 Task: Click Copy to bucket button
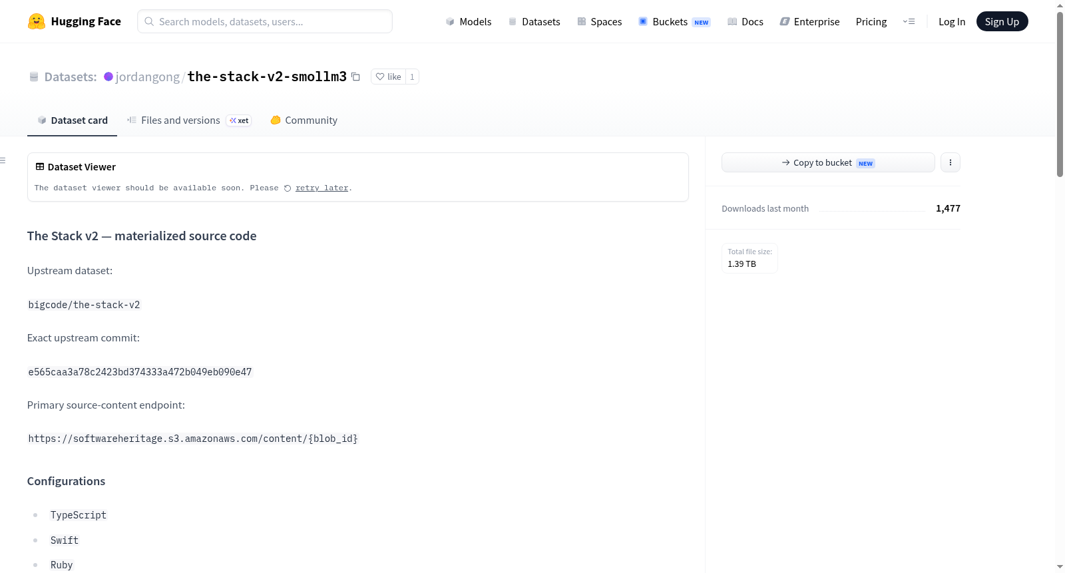click(x=828, y=162)
